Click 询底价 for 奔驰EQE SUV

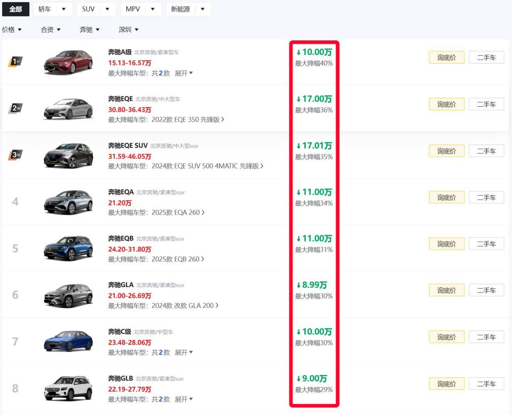click(x=447, y=151)
